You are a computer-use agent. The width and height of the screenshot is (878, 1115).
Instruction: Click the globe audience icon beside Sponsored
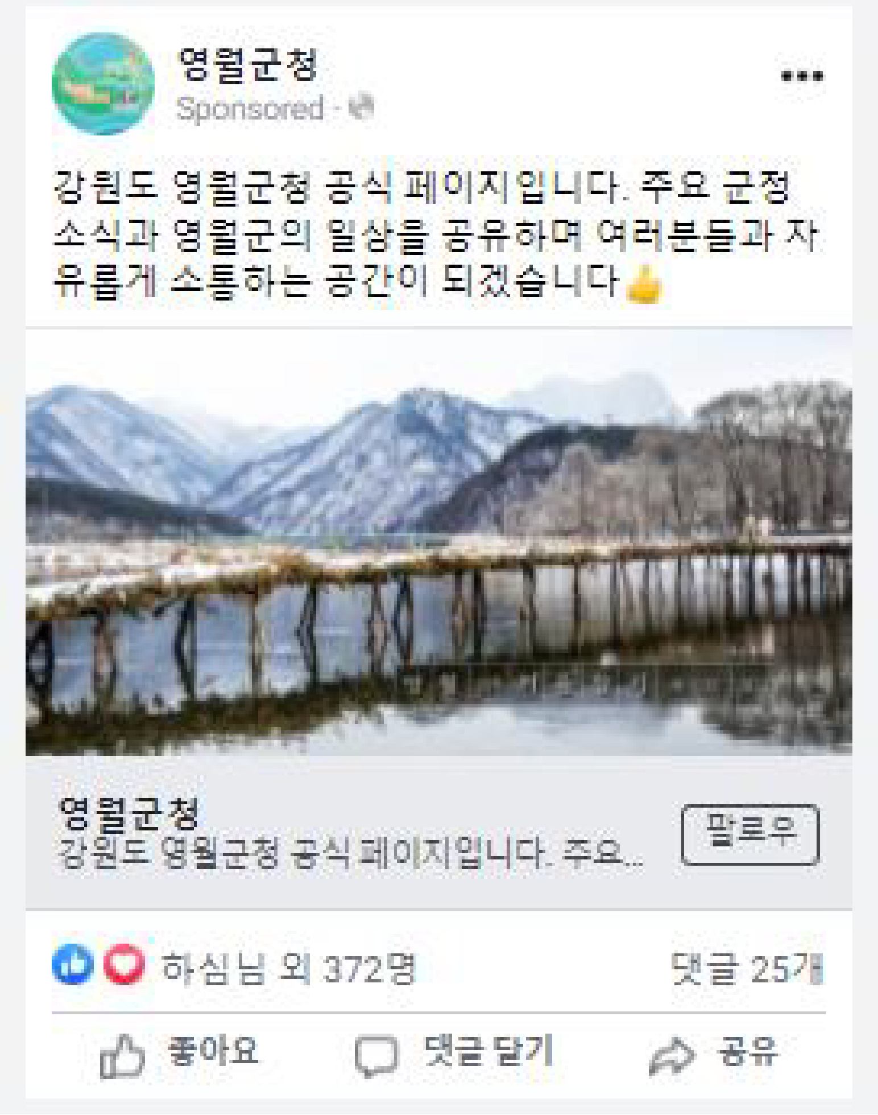pos(361,106)
